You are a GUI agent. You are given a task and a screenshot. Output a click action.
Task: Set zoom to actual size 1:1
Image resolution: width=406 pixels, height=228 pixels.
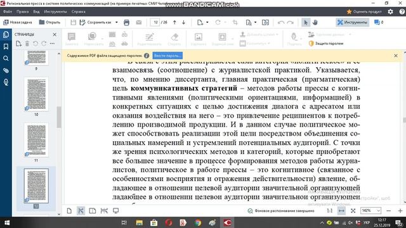[x=330, y=211]
